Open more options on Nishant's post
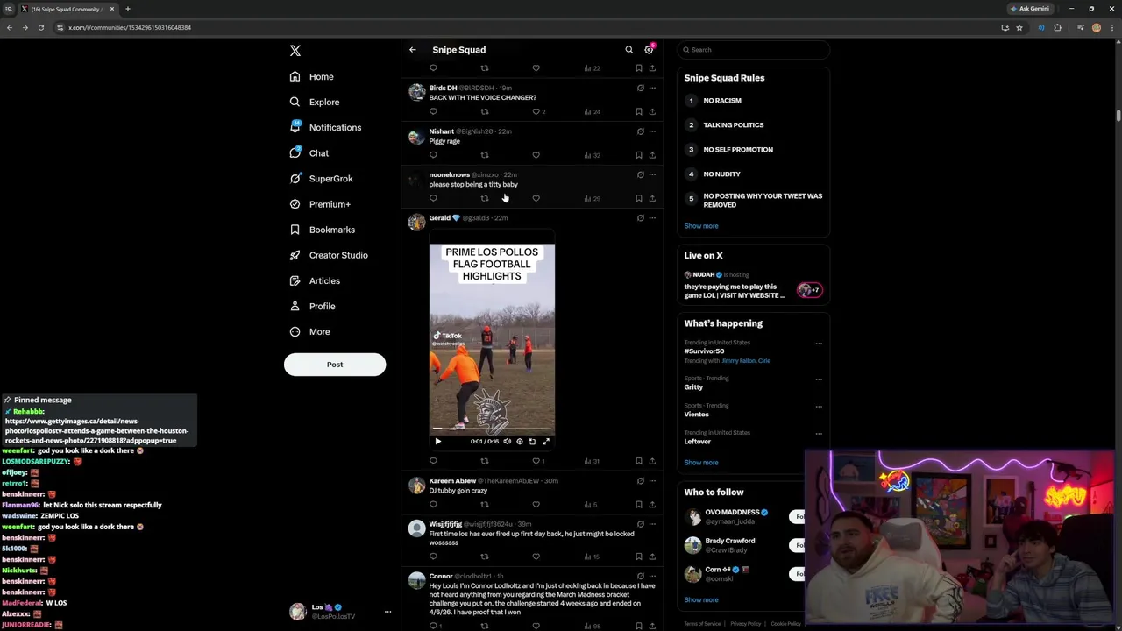 pyautogui.click(x=652, y=131)
